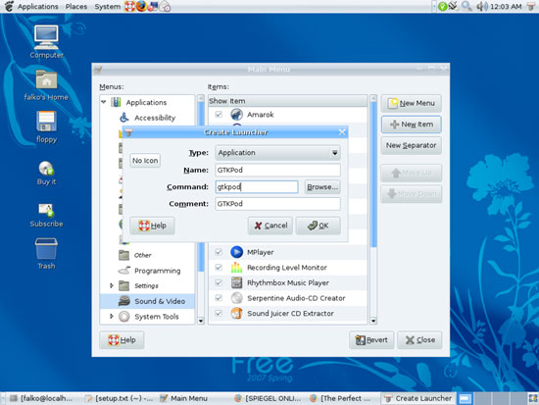The height and width of the screenshot is (405, 539).
Task: Toggle the MPlayer show checkbox
Action: pyautogui.click(x=219, y=252)
